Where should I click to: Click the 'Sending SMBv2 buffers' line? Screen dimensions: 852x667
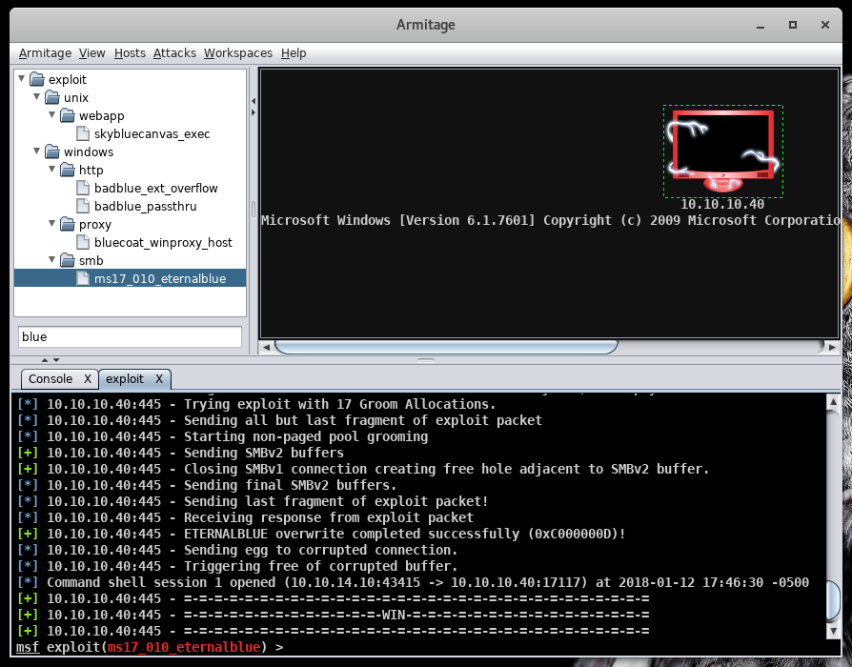[180, 453]
